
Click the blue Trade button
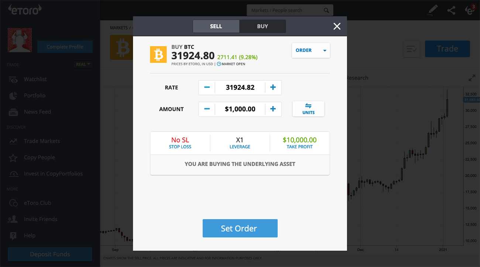coord(448,49)
